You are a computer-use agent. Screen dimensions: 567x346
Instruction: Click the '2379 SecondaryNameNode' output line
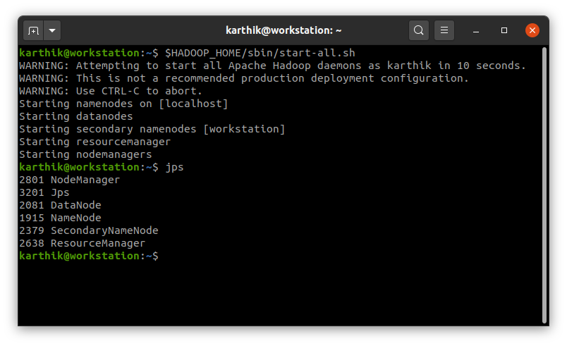[x=89, y=230]
